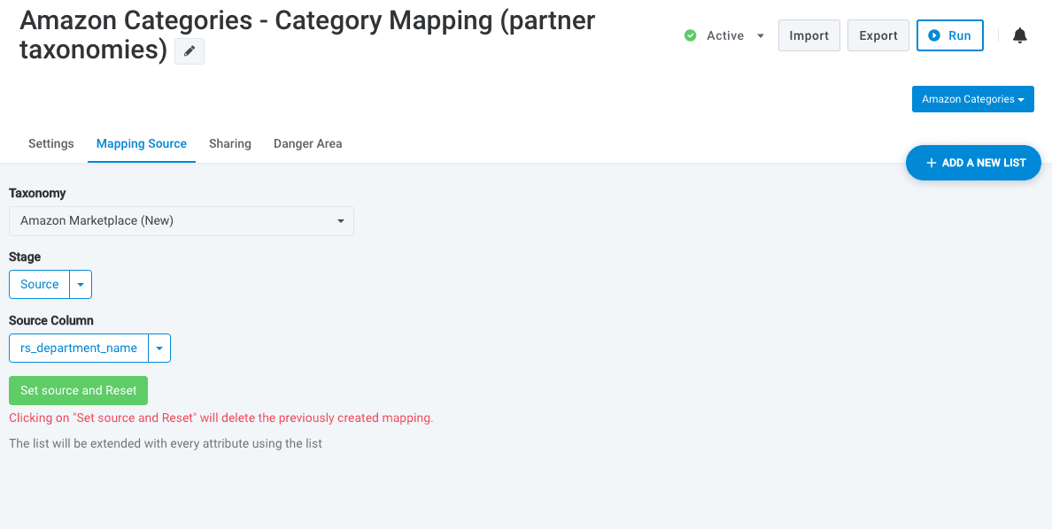This screenshot has width=1052, height=529.
Task: Click the plus Add a New List button
Action: [x=973, y=163]
